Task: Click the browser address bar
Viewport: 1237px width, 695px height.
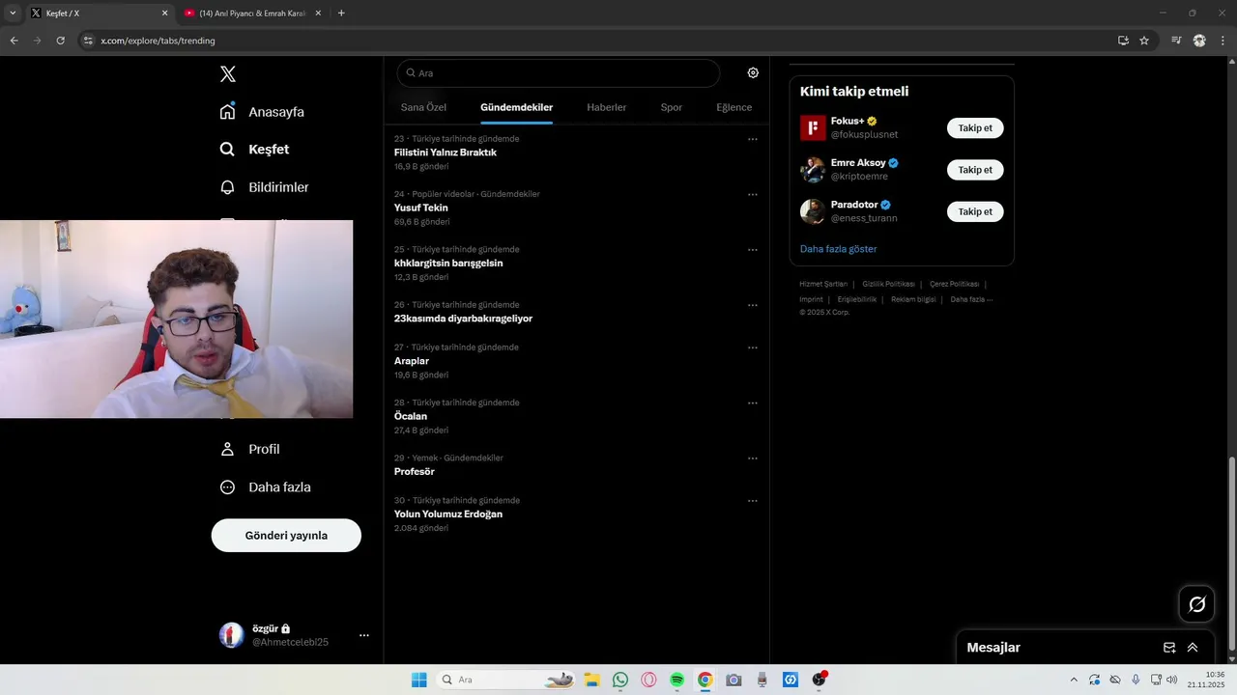Action: point(599,41)
